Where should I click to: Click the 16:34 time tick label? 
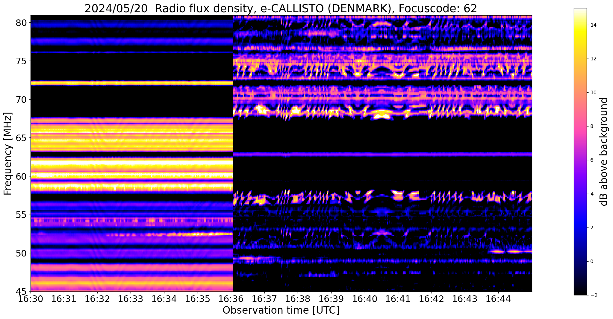(x=164, y=298)
